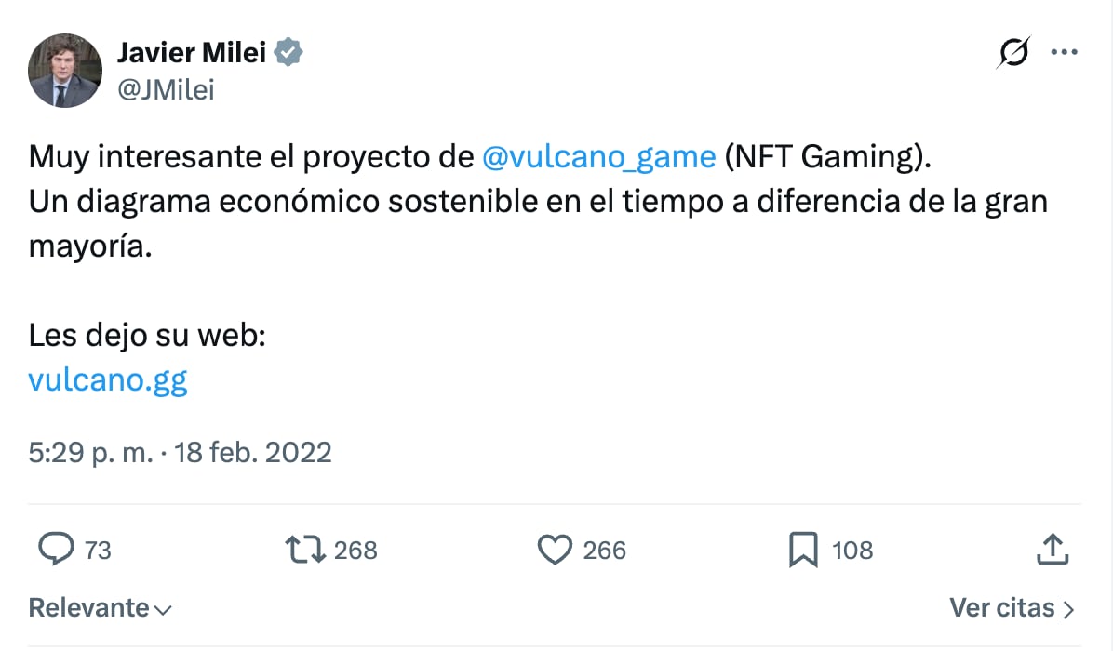1113x651 pixels.
Task: Reply to Javier Milei's tweet
Action: pyautogui.click(x=59, y=550)
